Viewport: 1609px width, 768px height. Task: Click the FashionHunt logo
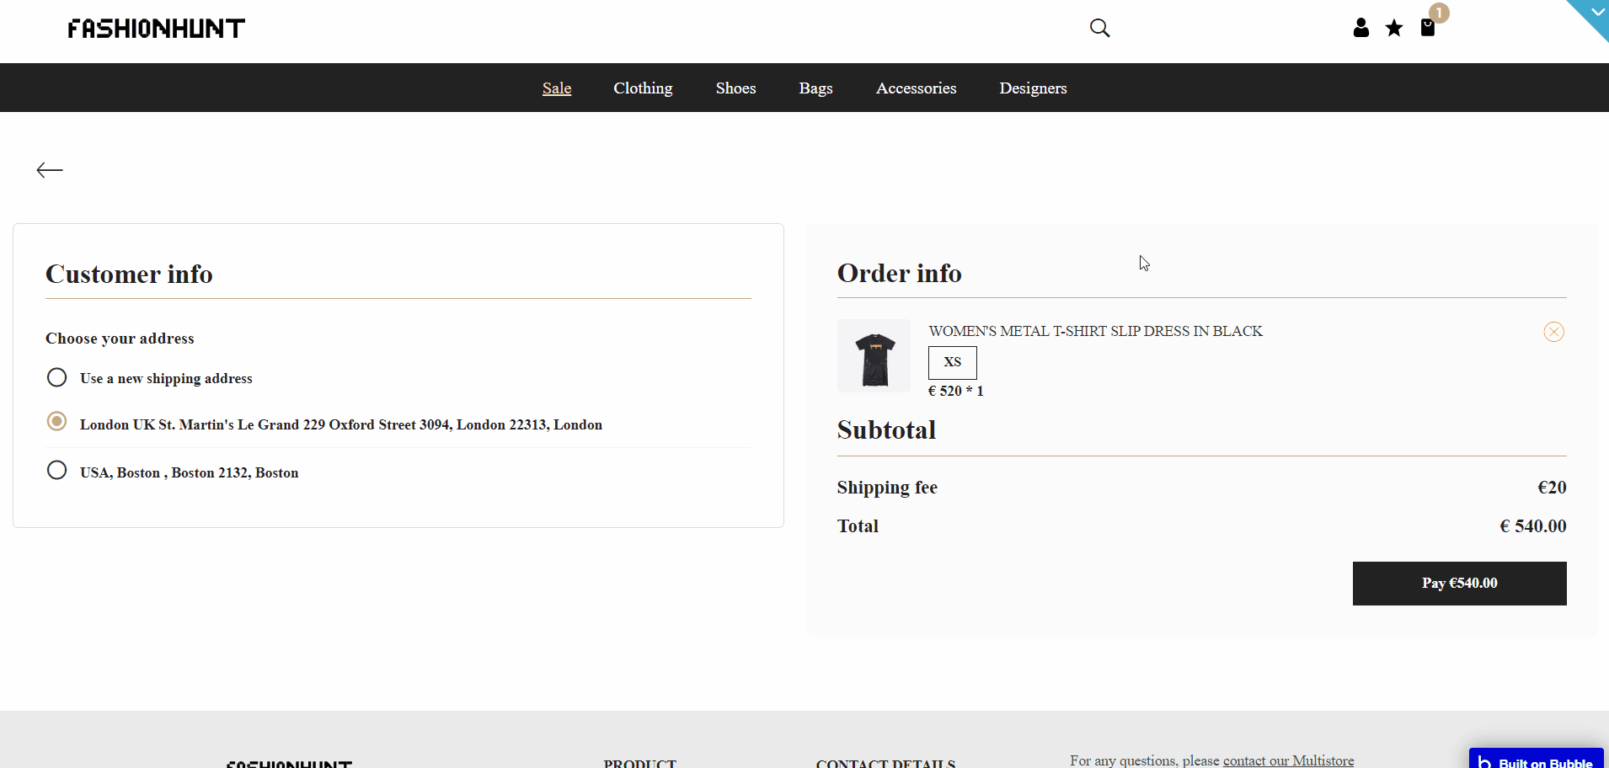click(x=157, y=29)
